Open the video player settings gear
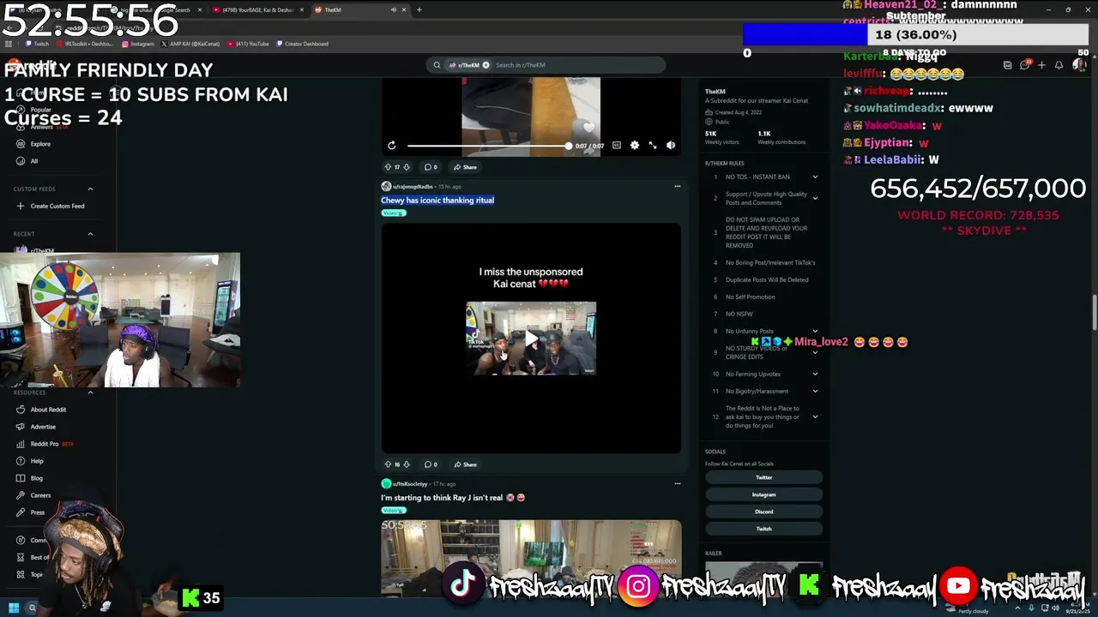This screenshot has height=617, width=1098. pos(635,146)
